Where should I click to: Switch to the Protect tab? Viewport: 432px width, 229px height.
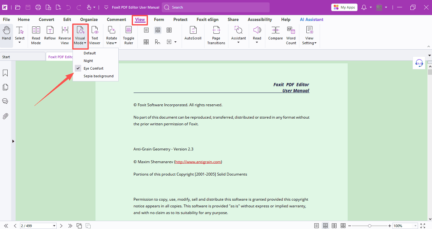coord(180,19)
